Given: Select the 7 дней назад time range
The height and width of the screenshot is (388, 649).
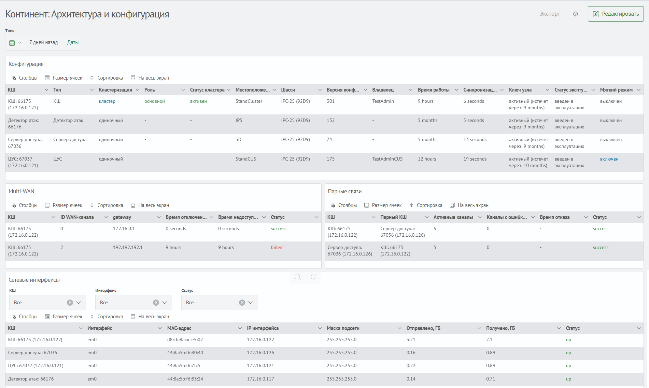Looking at the screenshot, I should pos(43,42).
